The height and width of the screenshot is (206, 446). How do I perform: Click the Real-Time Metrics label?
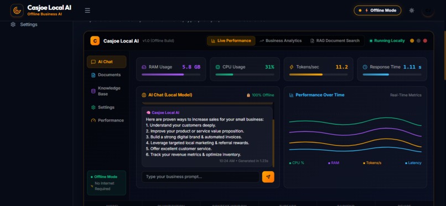(x=406, y=95)
